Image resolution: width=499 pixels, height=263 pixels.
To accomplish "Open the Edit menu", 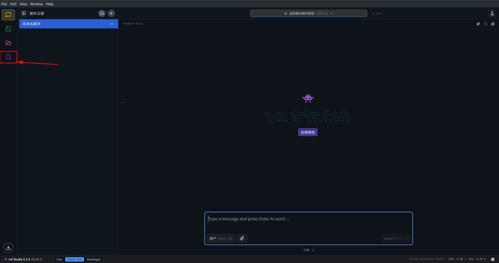I will 13,4.
